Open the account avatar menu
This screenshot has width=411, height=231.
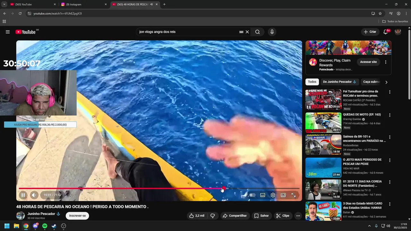(x=398, y=32)
